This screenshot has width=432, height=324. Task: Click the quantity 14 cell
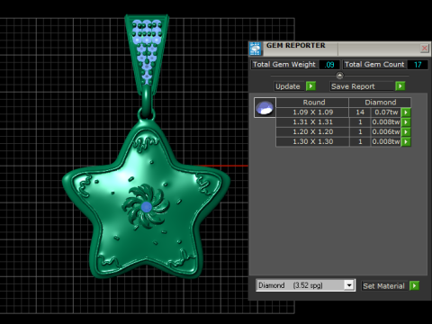pyautogui.click(x=360, y=112)
